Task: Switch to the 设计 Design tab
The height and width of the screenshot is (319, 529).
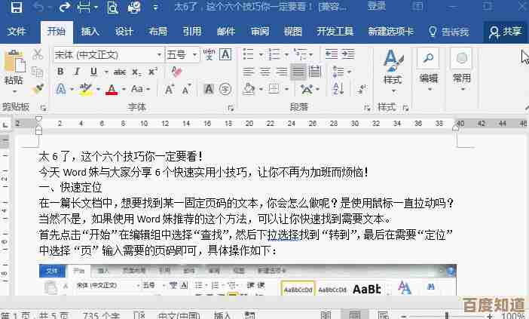Action: coord(124,32)
